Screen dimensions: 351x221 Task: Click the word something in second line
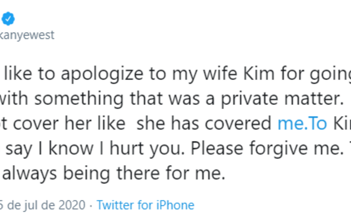click(79, 99)
